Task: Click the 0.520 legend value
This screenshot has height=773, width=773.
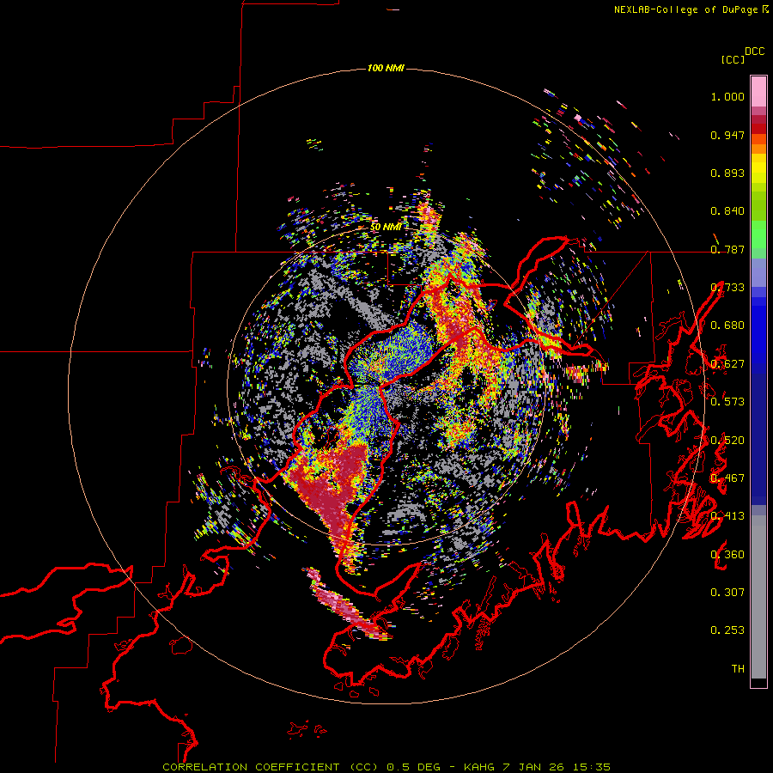Action: (x=727, y=441)
